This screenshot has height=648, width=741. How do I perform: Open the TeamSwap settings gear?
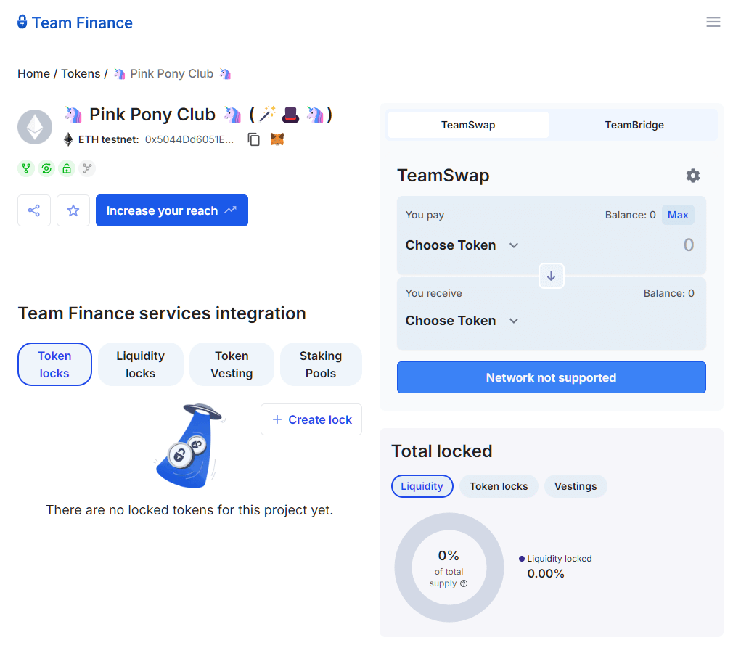692,176
